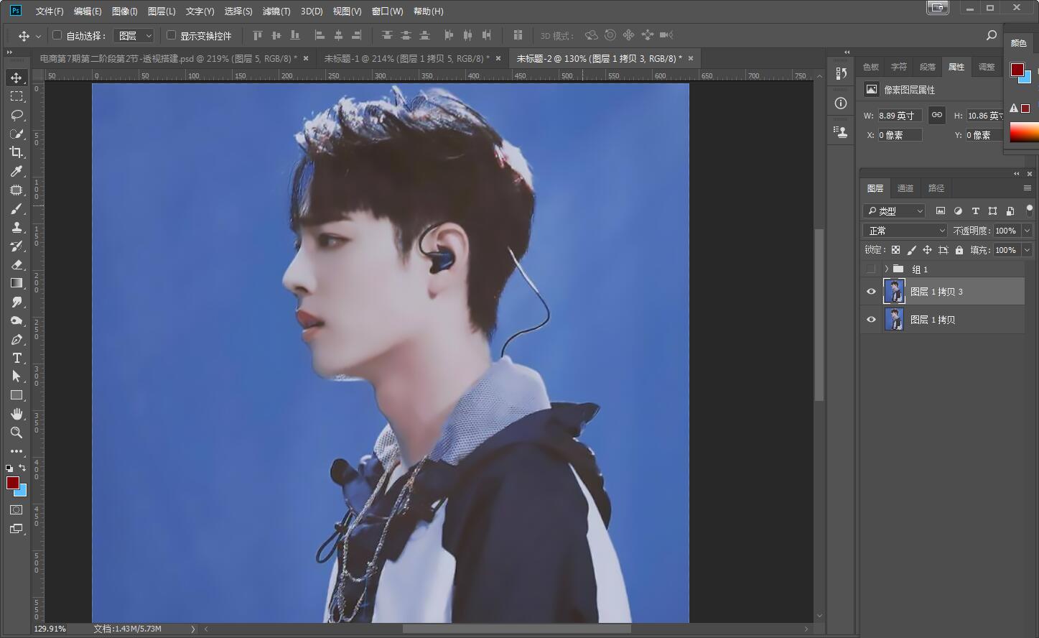This screenshot has height=638, width=1039.
Task: Hide the 图层 1 拷贝 layer eye
Action: [871, 320]
